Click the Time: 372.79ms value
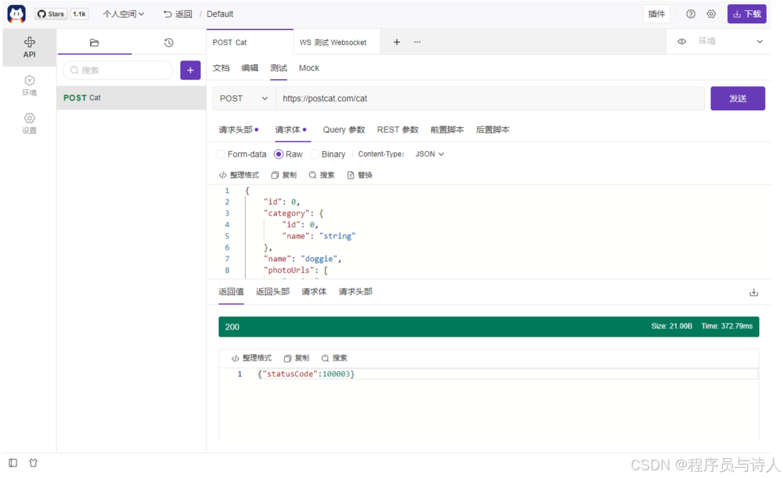 coord(727,326)
